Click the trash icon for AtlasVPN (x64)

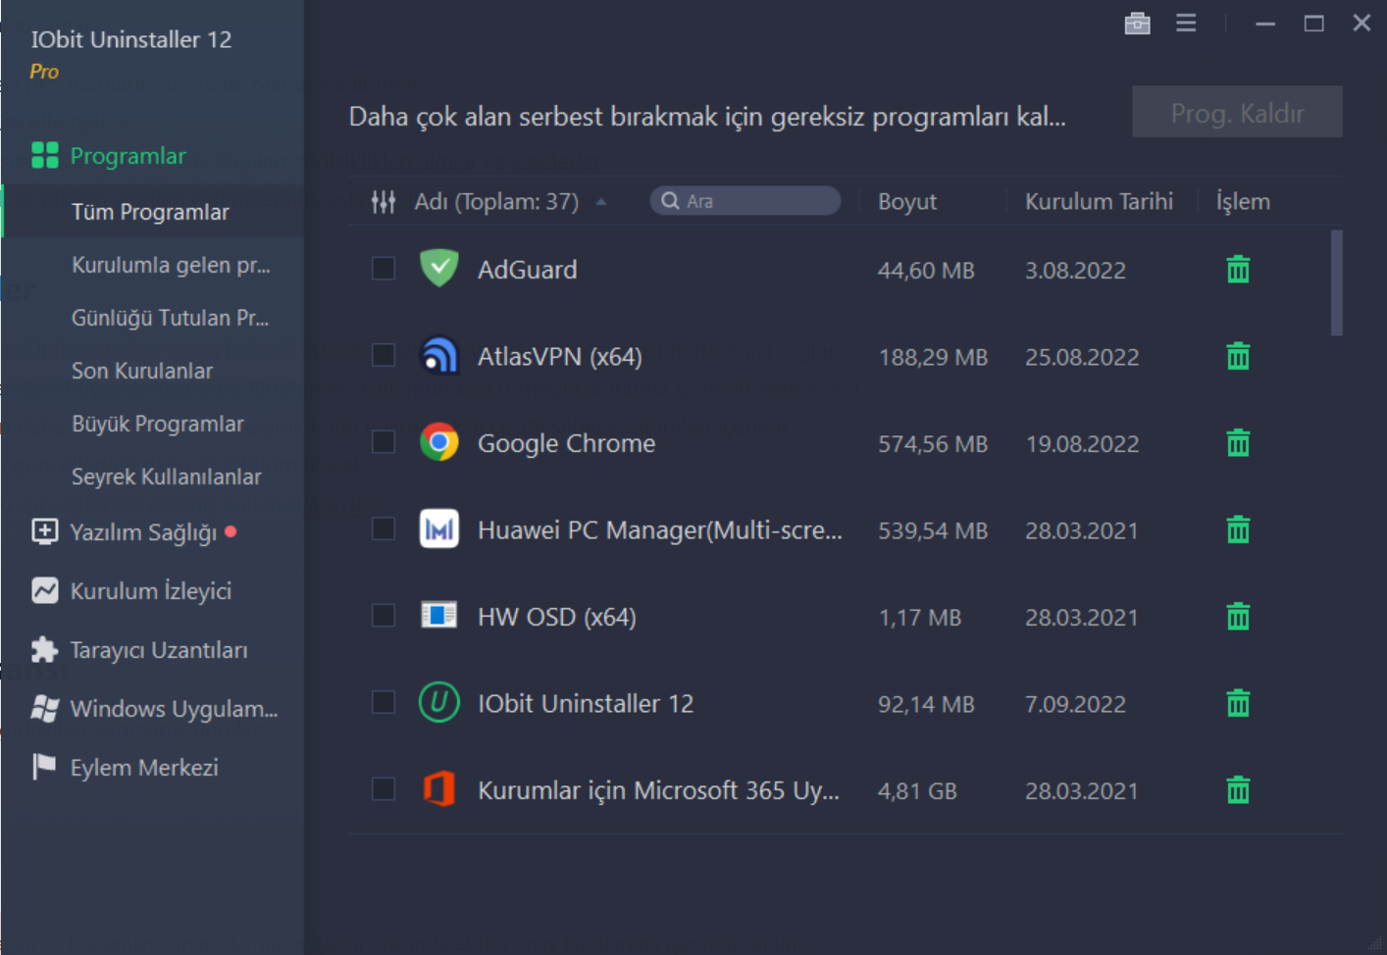(1238, 356)
